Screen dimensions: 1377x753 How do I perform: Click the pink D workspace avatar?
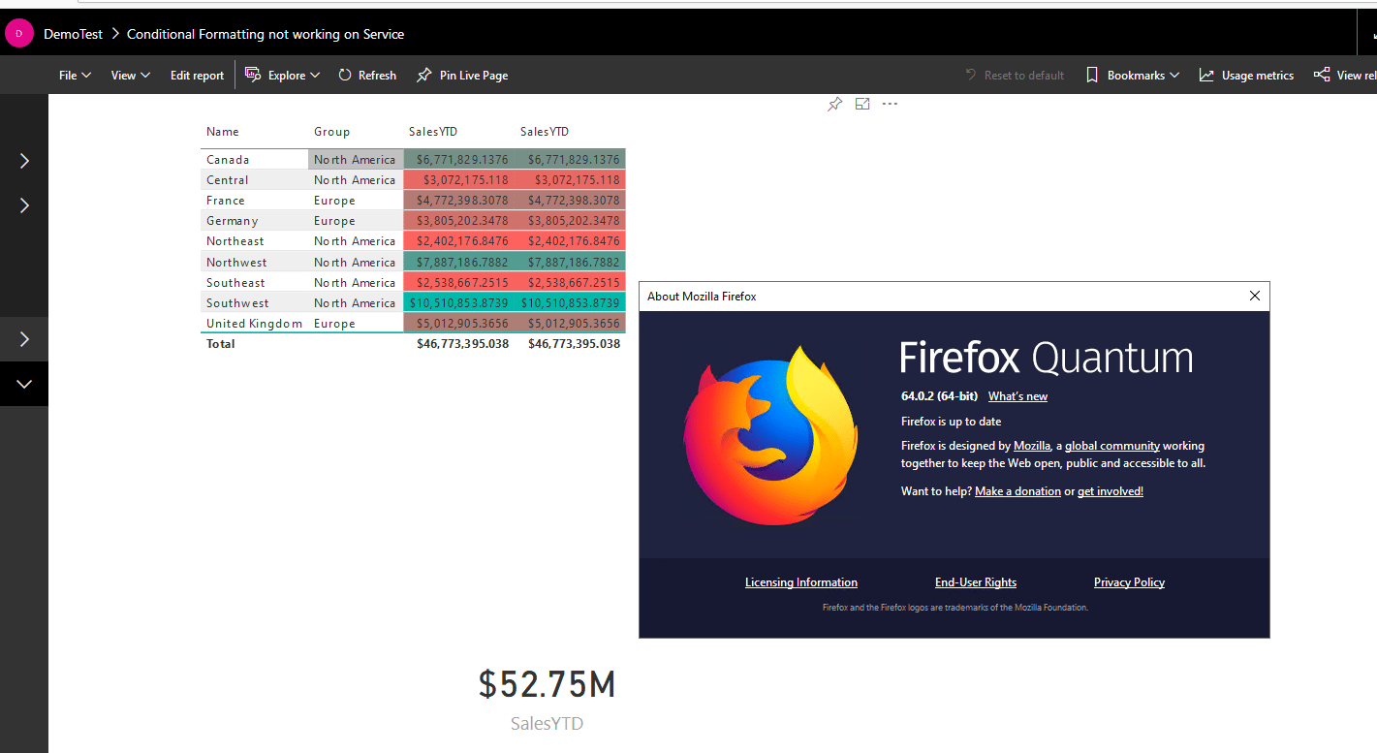19,34
